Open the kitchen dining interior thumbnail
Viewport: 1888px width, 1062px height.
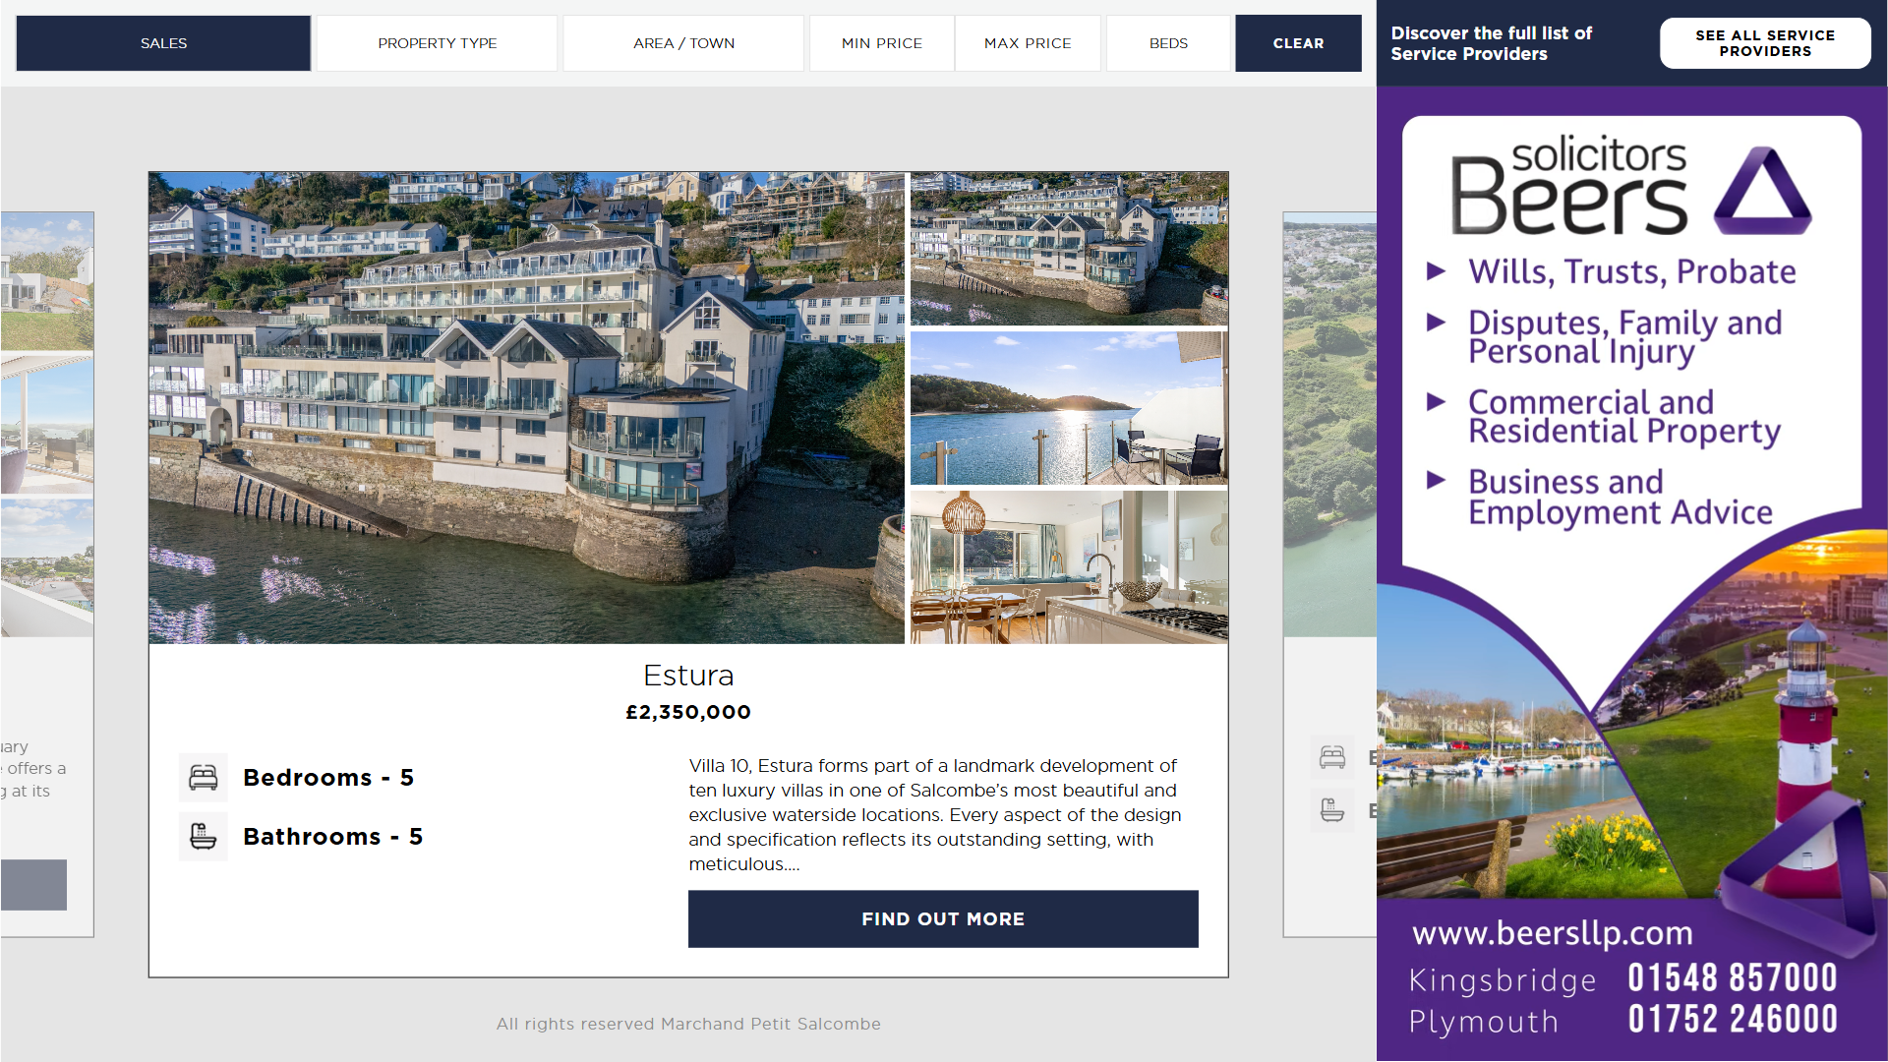click(1069, 567)
